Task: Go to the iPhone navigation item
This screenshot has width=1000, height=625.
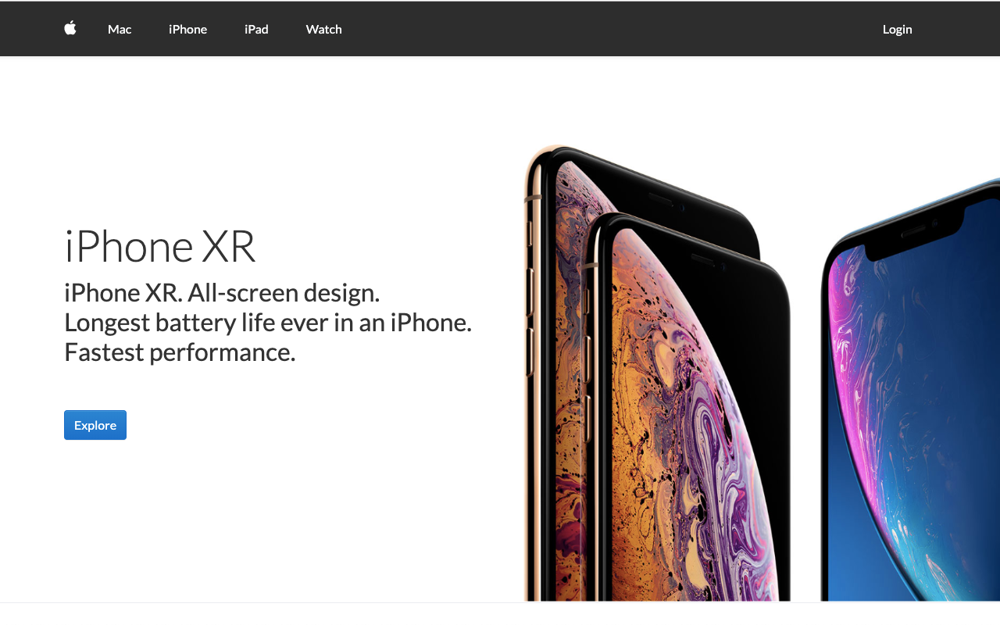Action: (x=187, y=29)
